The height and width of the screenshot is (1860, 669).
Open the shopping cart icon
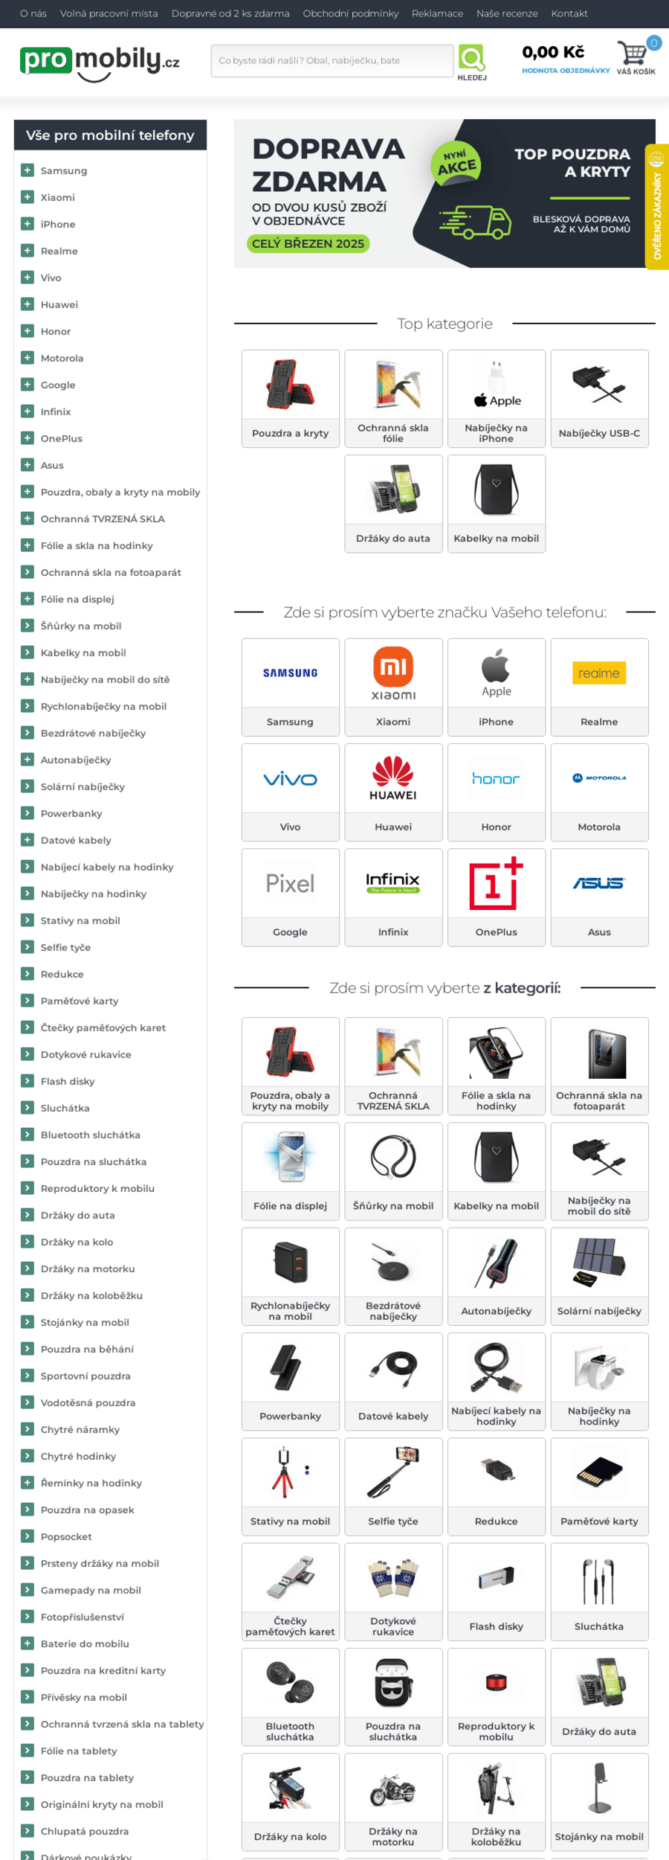pos(633,53)
